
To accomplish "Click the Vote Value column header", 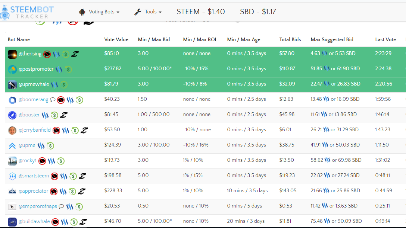I will click(116, 39).
